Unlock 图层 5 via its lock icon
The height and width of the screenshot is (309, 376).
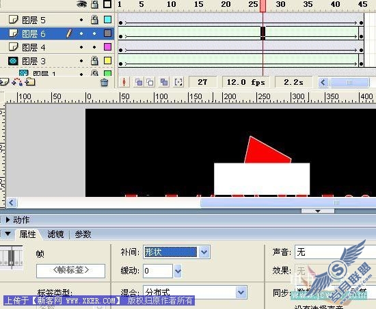(x=94, y=20)
